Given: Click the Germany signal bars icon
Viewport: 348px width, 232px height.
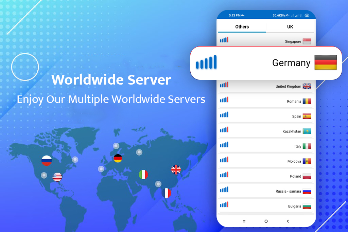Looking at the screenshot, I should click(206, 62).
